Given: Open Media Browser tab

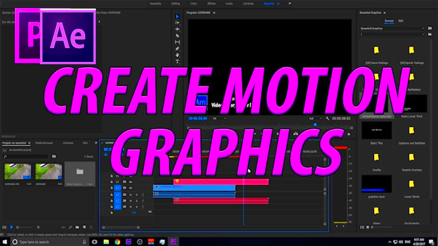Looking at the screenshot, I should 44,143.
